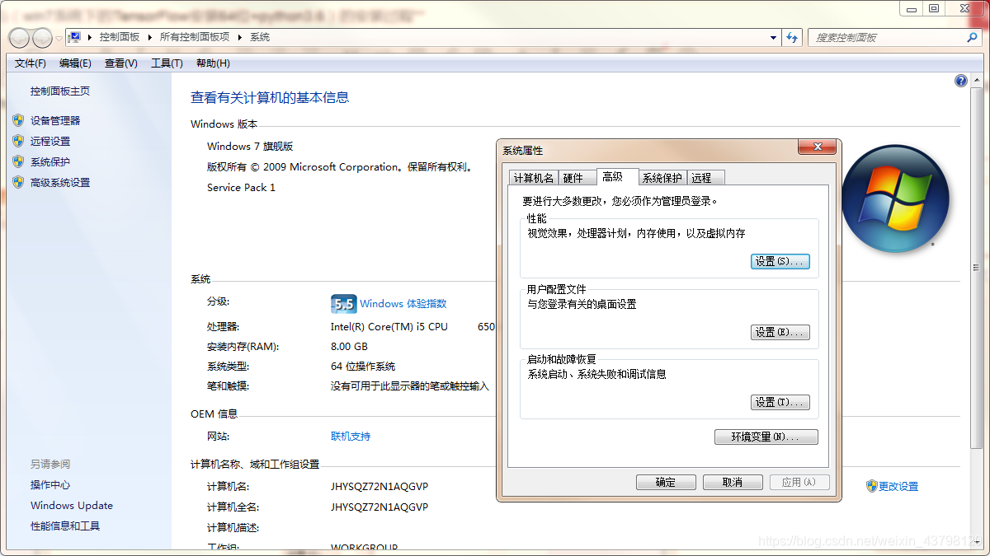990x556 pixels.
Task: Click the Back navigation arrow button
Action: (20, 38)
